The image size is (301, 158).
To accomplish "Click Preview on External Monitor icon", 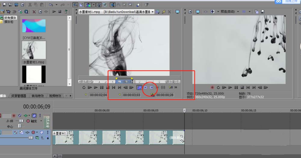I will (197, 12).
